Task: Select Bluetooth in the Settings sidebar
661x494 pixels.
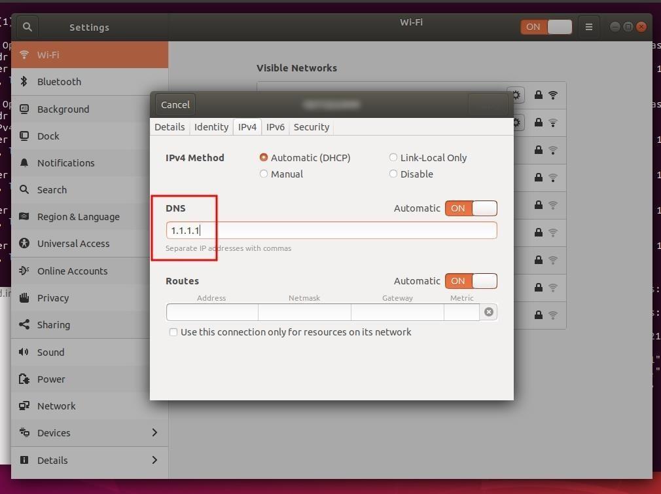Action: (58, 81)
